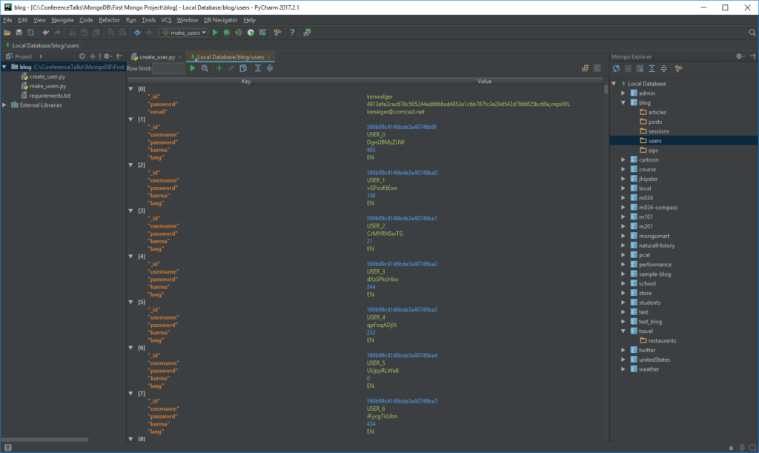Refresh Mongo Explorer servers

(x=616, y=69)
